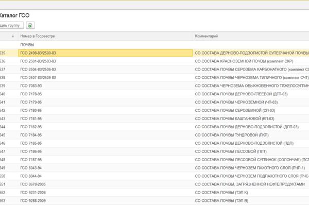Click comment 'СО СОСТАВА ПОЧВЫ КАШТАНОВОЙ (КП-03)'
The height and width of the screenshot is (206, 309).
point(234,118)
